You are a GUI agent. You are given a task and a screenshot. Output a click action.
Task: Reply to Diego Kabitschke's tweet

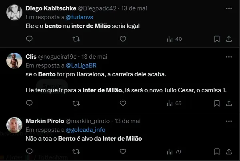pyautogui.click(x=29, y=39)
